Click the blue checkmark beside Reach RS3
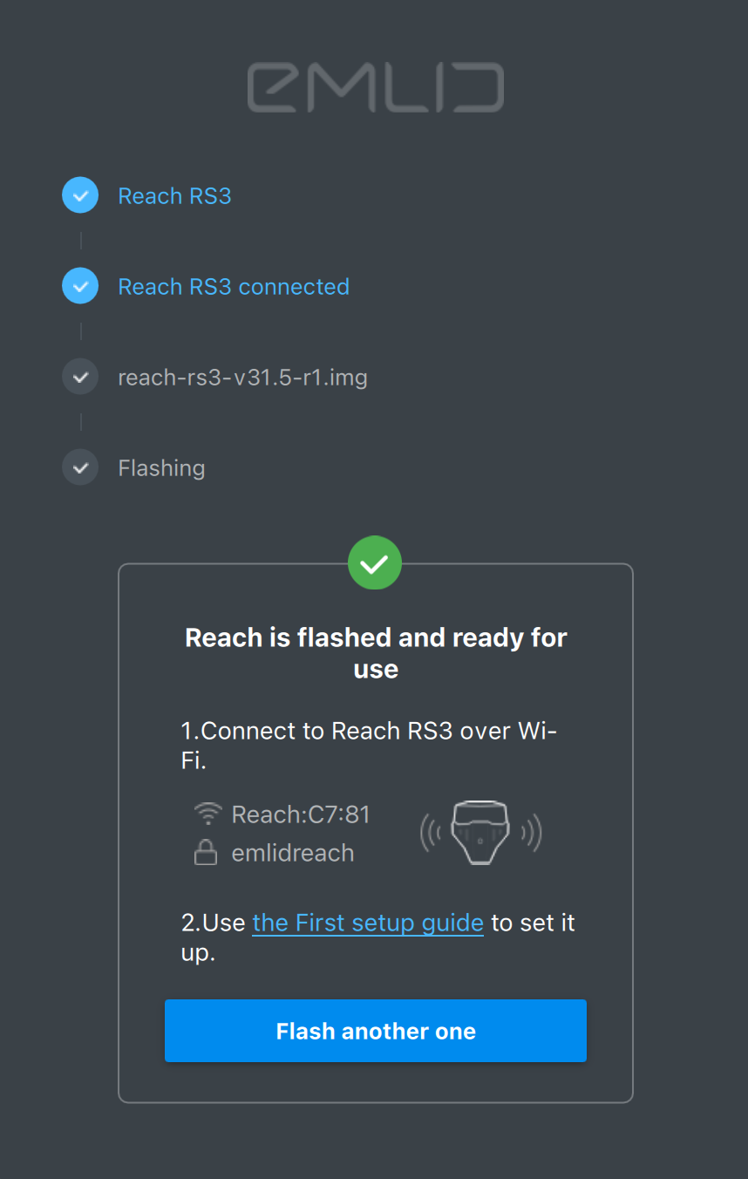The width and height of the screenshot is (748, 1179). click(x=80, y=194)
